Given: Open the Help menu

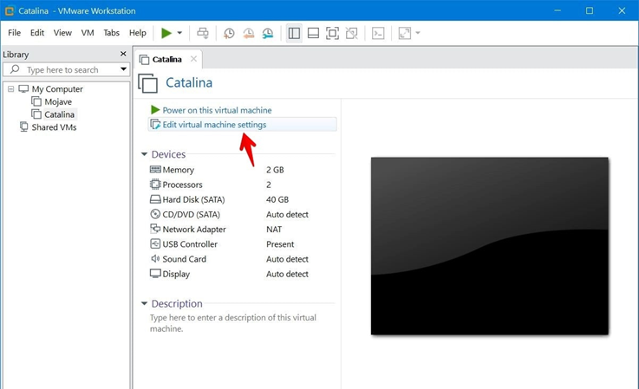Looking at the screenshot, I should tap(138, 33).
